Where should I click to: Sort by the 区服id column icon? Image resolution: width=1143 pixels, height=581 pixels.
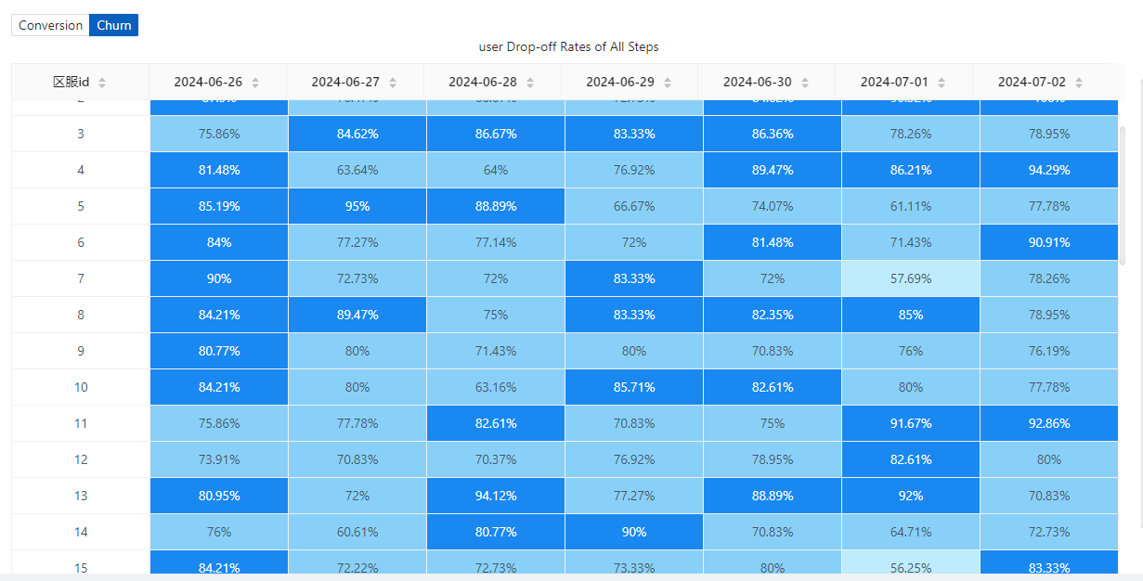[x=102, y=83]
